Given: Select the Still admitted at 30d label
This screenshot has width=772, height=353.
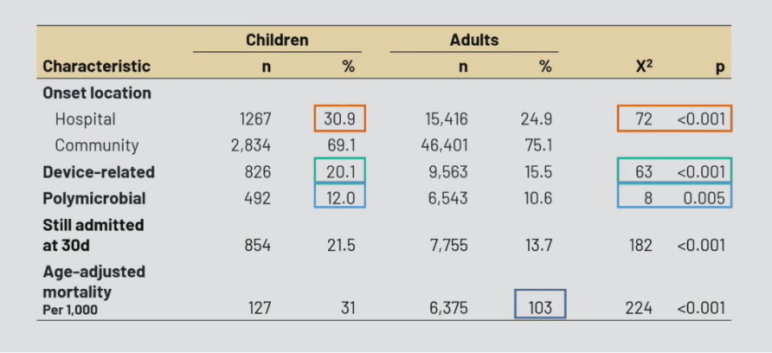Looking at the screenshot, I should (93, 235).
